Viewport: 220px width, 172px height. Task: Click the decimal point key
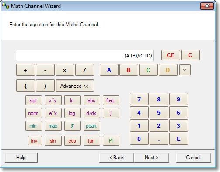[159, 139]
